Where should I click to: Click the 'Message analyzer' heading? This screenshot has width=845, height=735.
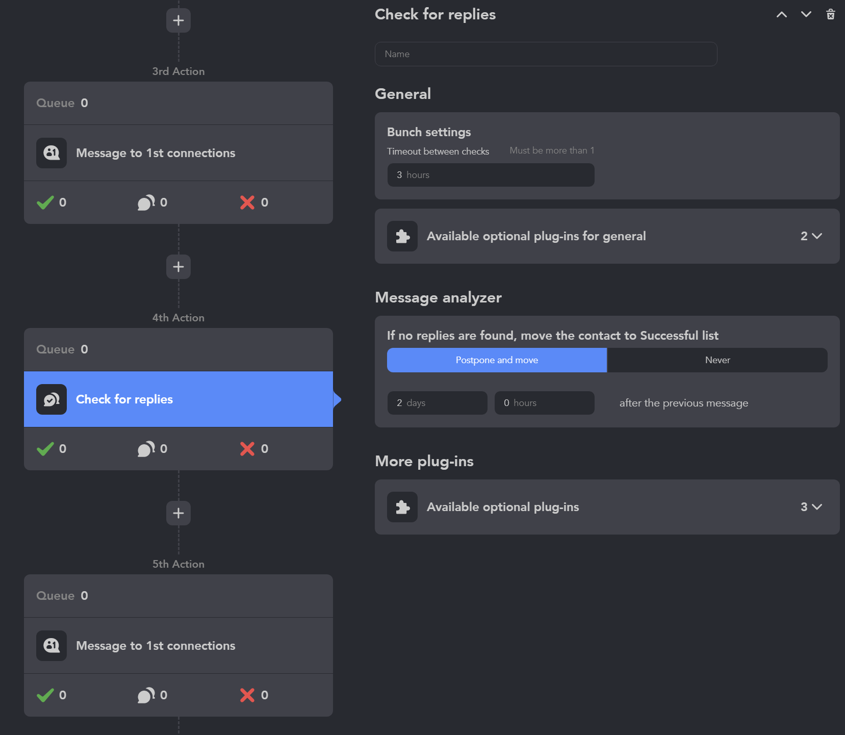click(x=439, y=297)
